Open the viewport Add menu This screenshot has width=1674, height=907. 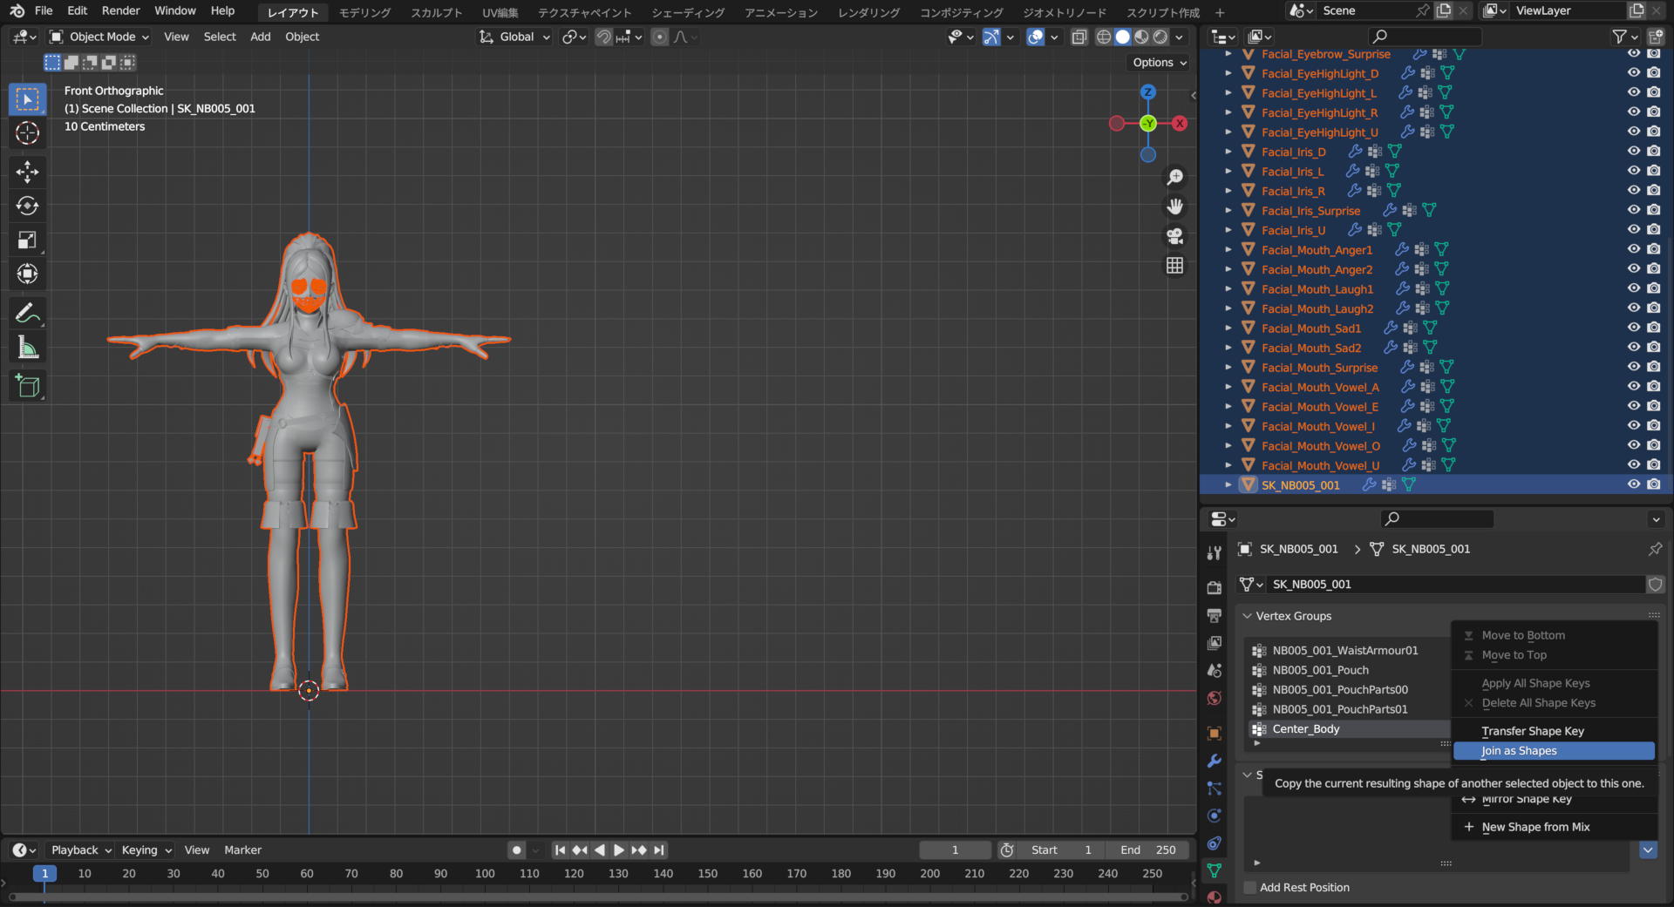[x=260, y=37]
